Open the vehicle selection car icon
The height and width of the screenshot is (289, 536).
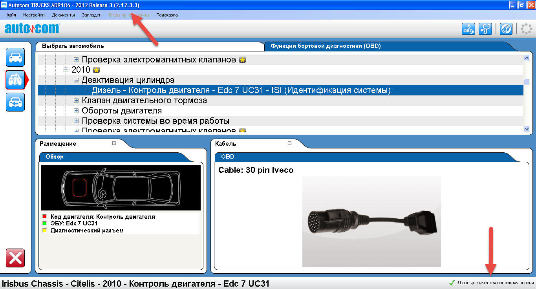15,57
